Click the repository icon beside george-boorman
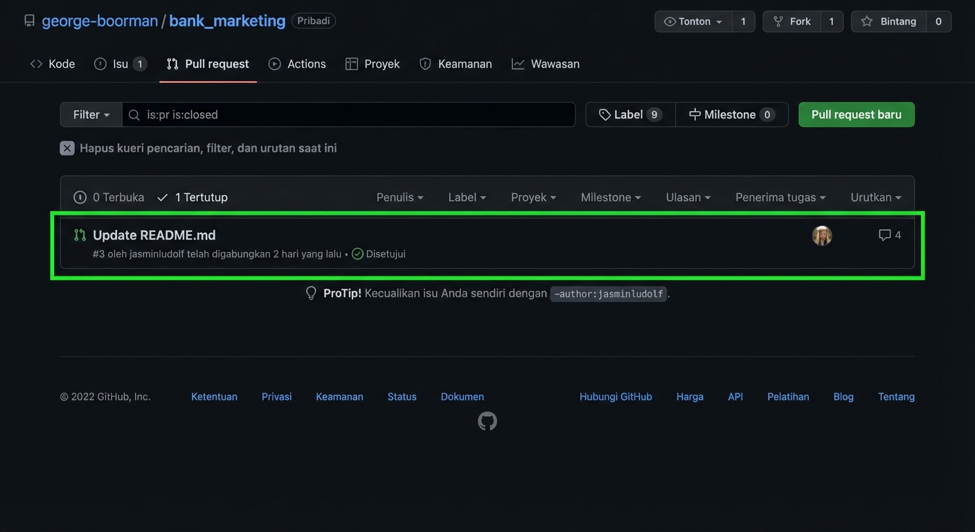 pos(29,21)
